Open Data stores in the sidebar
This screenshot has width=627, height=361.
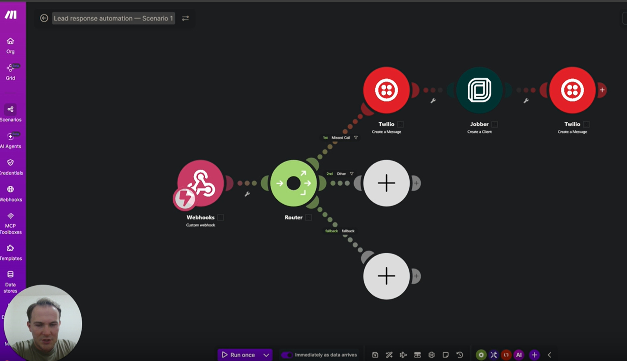coord(11,282)
